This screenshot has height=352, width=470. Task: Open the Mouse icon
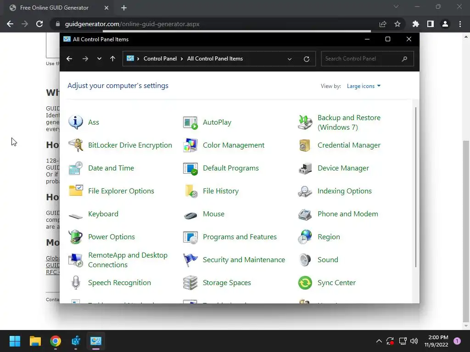190,215
